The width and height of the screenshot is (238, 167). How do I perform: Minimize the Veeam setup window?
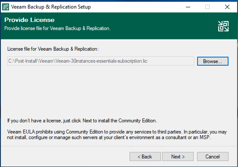click(x=188, y=7)
